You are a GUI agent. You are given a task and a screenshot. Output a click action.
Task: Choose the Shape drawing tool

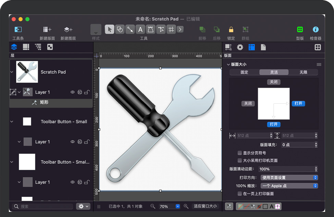point(120,29)
